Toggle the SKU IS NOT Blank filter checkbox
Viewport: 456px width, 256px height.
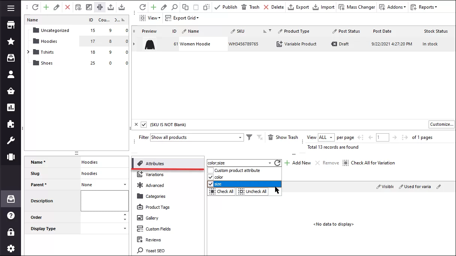coord(143,124)
